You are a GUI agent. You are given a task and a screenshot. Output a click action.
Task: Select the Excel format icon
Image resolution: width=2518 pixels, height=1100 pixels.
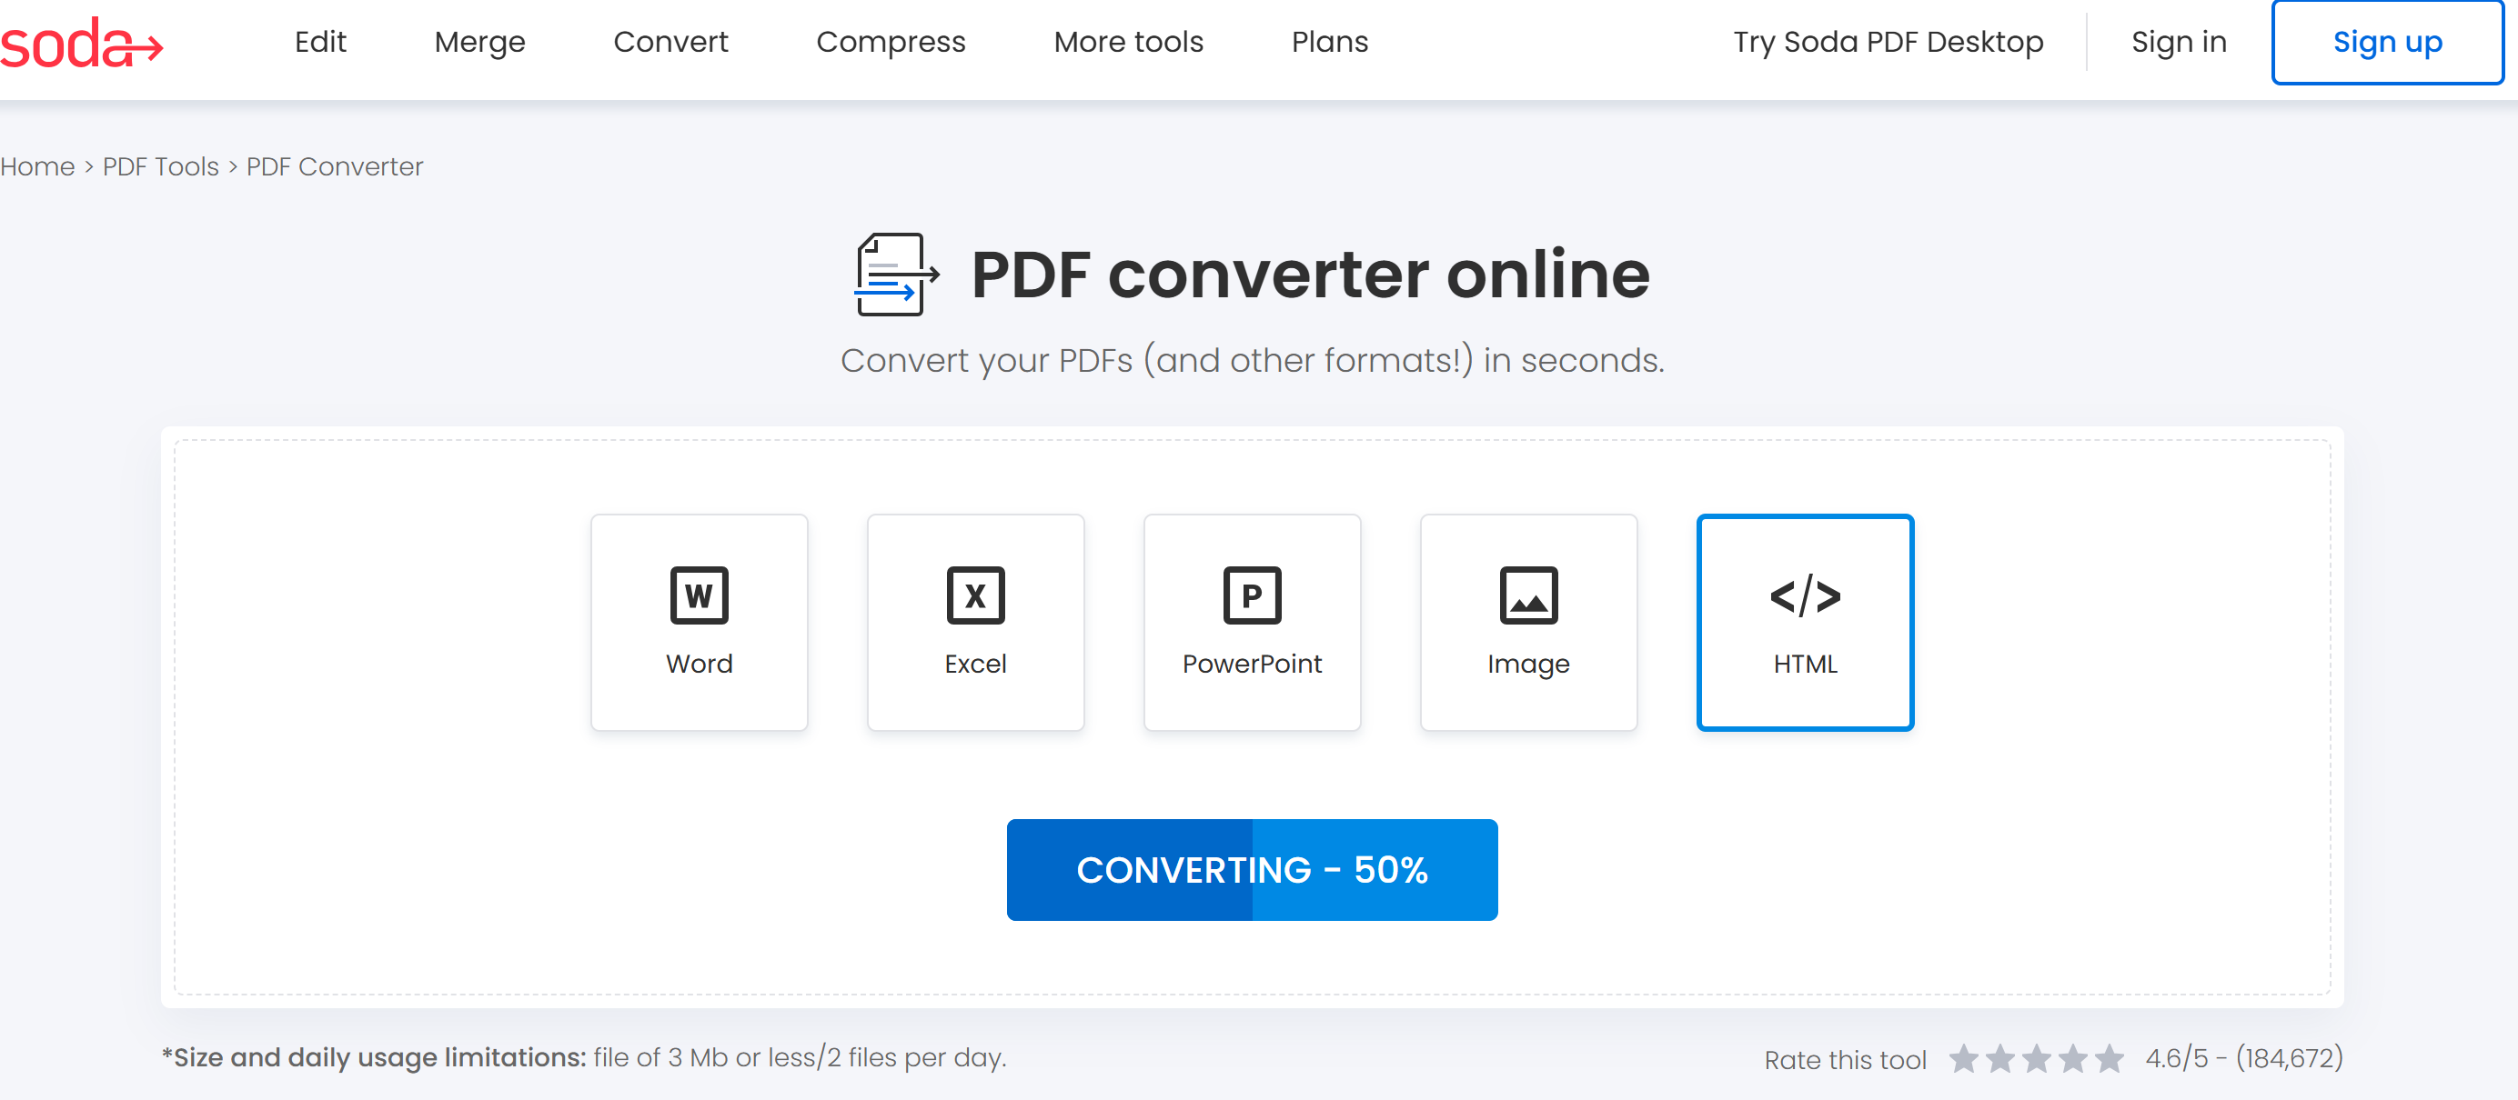pyautogui.click(x=975, y=595)
